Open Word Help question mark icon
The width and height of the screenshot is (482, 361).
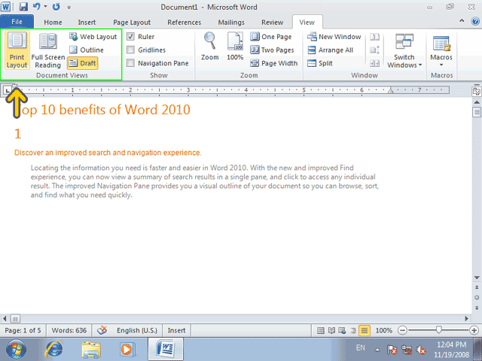(x=475, y=21)
